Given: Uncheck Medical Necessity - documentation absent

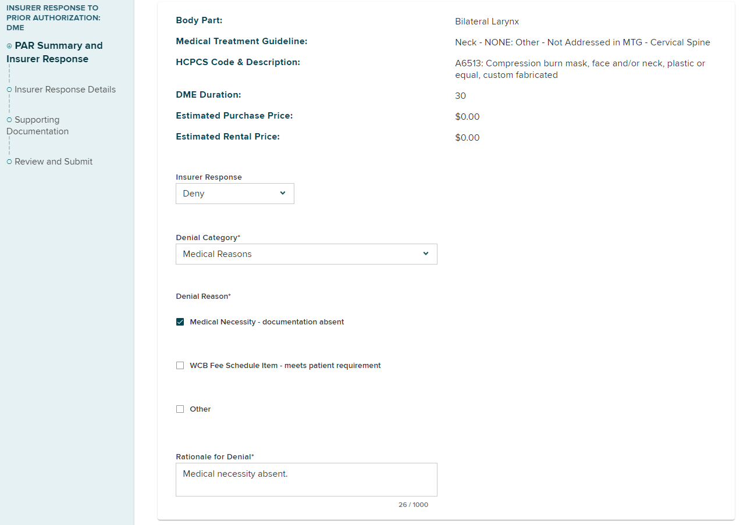Looking at the screenshot, I should pyautogui.click(x=180, y=322).
